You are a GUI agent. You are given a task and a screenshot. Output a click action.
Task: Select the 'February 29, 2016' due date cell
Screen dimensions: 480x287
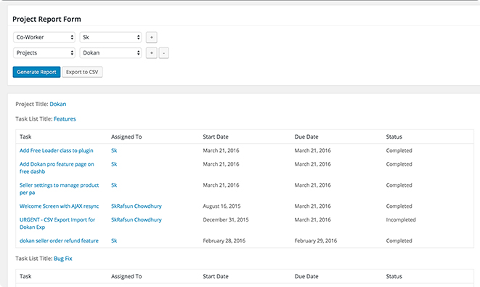316,240
